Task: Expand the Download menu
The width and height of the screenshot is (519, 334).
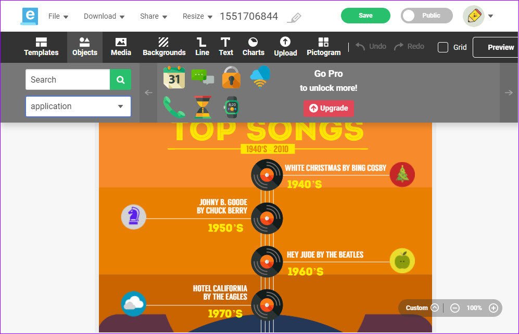Action: click(x=104, y=16)
